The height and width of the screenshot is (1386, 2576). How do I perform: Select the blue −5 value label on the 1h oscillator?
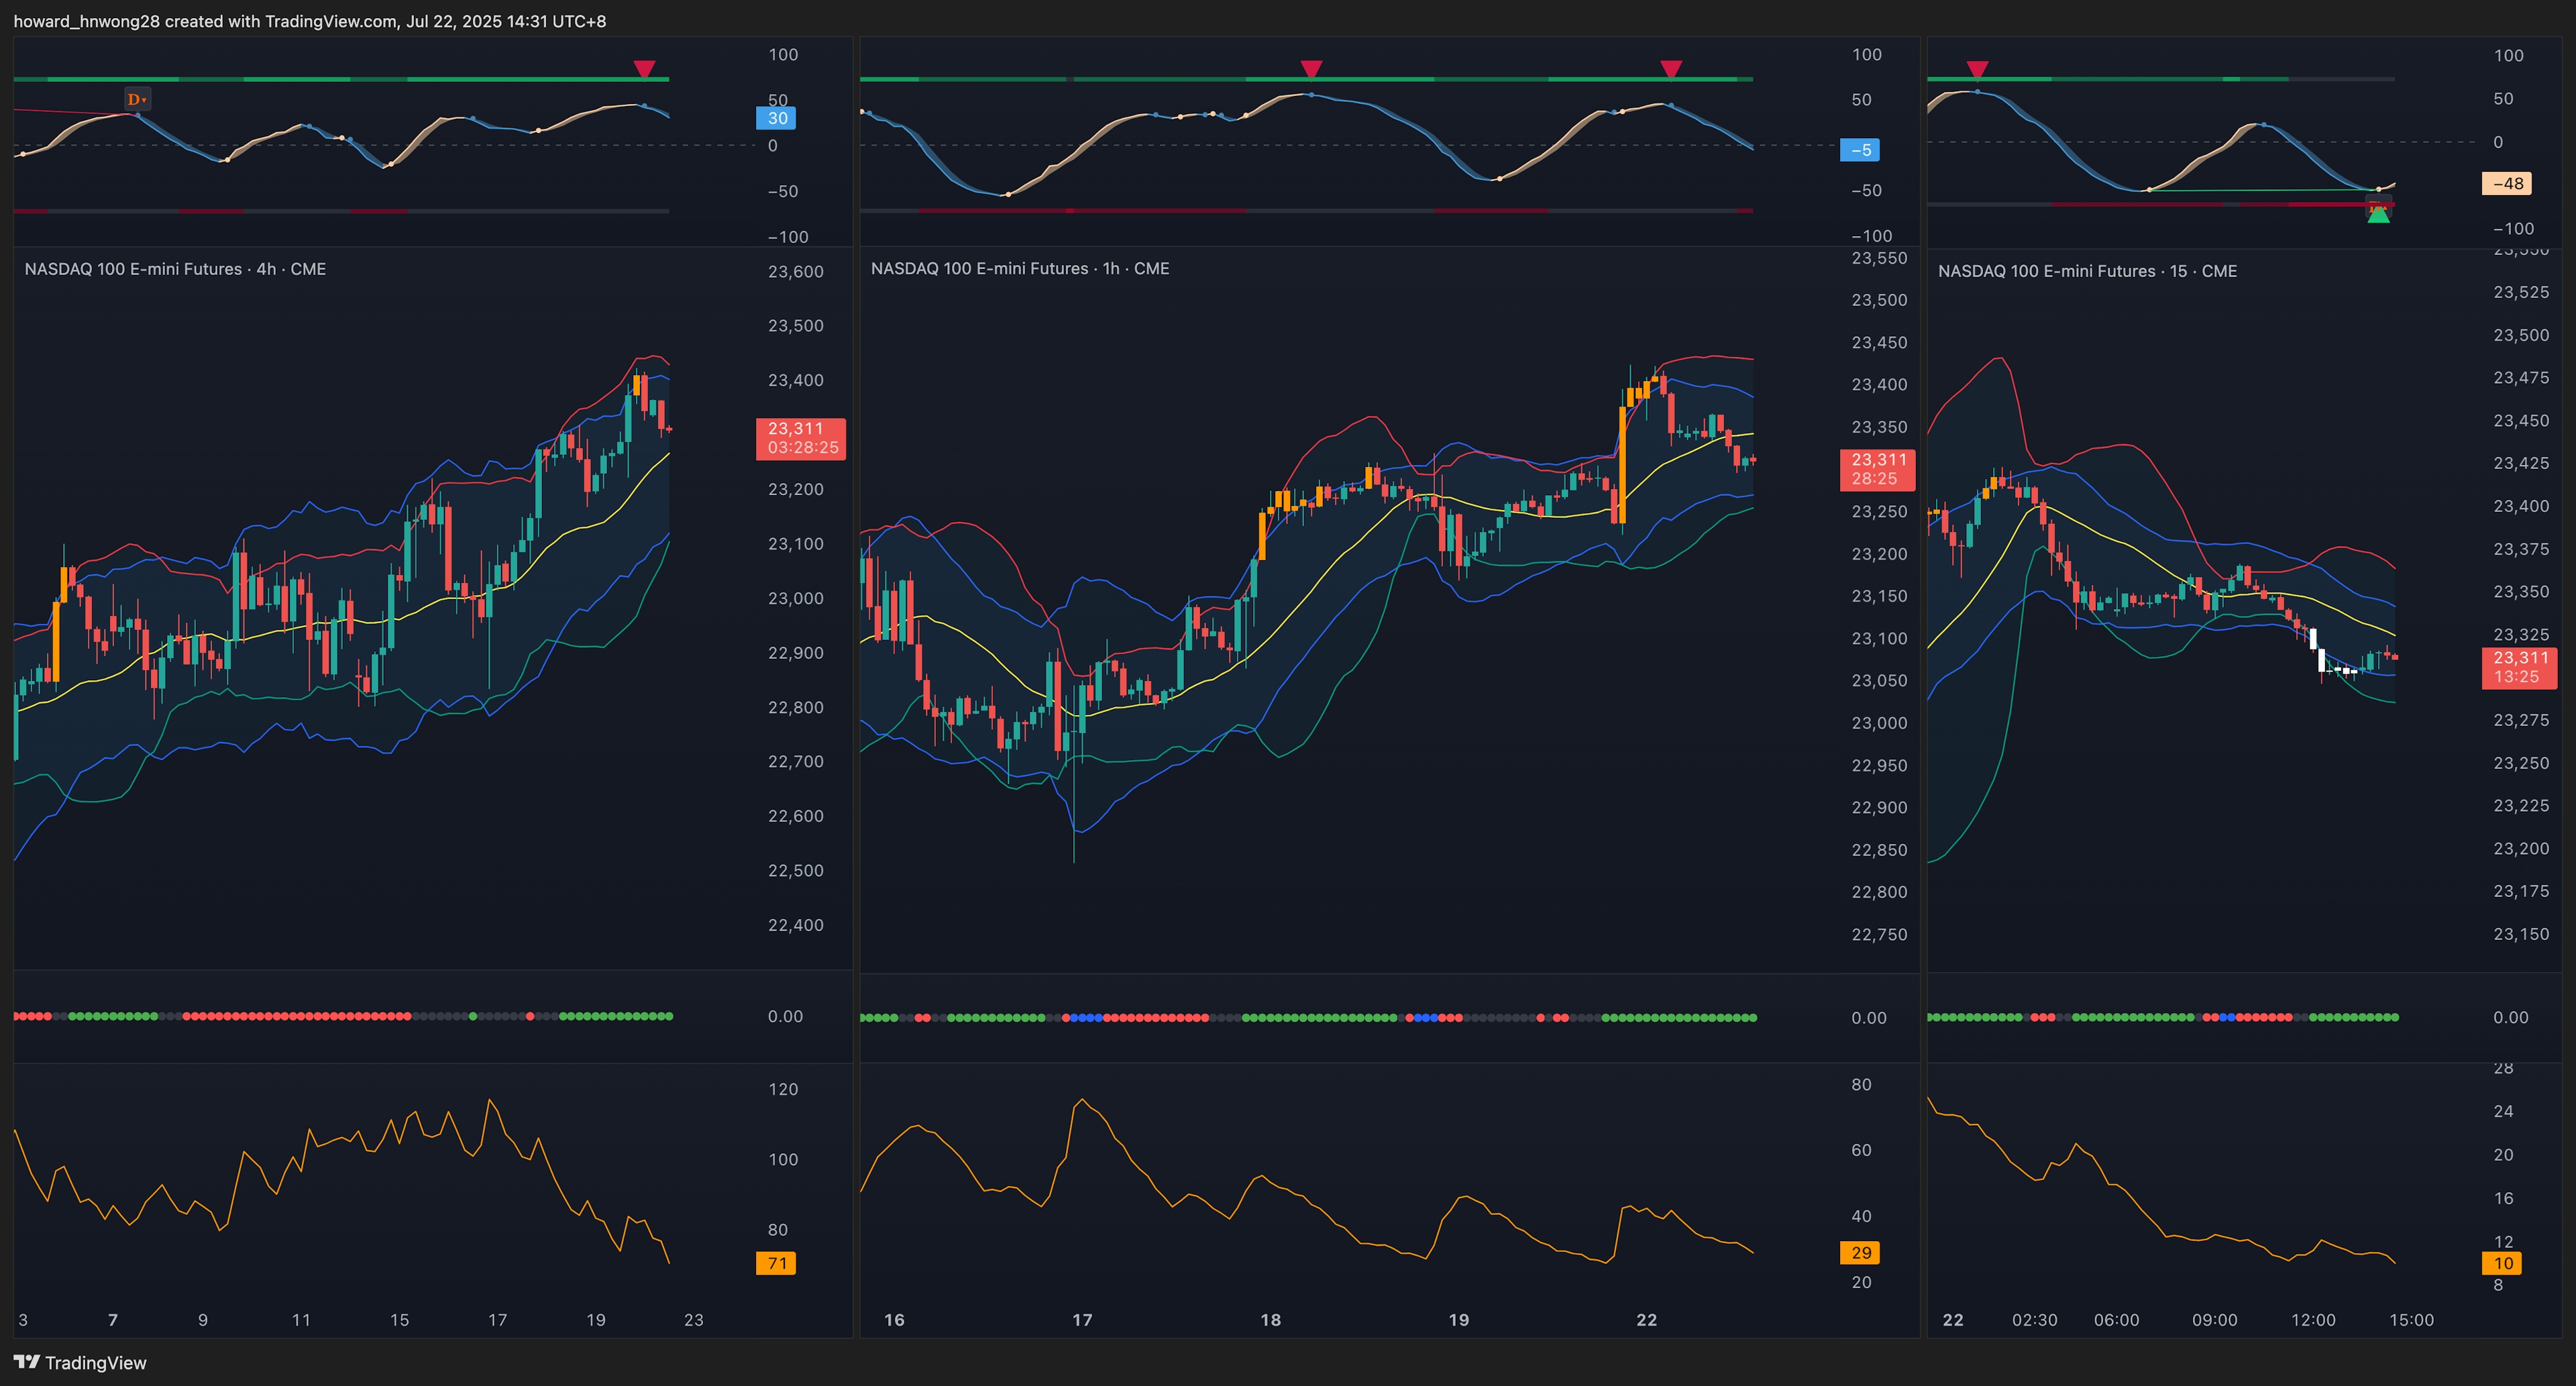coord(1861,150)
